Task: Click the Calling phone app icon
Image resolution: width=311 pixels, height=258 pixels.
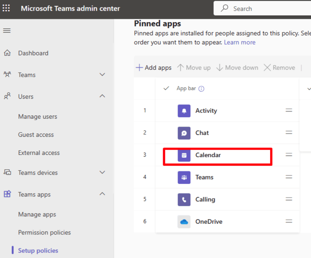Action: pos(184,199)
